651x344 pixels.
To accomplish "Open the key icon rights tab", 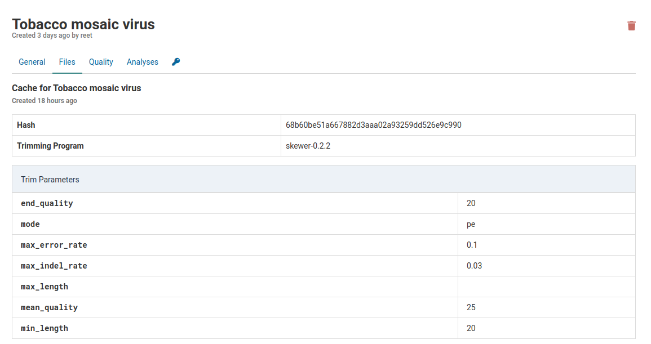I will [x=176, y=62].
